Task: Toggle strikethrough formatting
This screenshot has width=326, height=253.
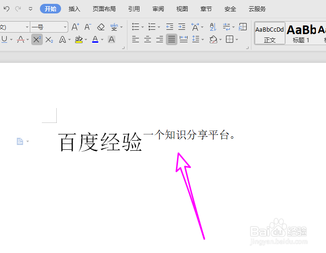Action: tap(21, 39)
